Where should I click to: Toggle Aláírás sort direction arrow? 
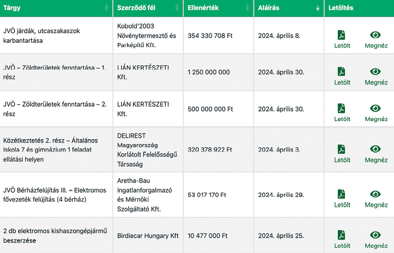318,8
